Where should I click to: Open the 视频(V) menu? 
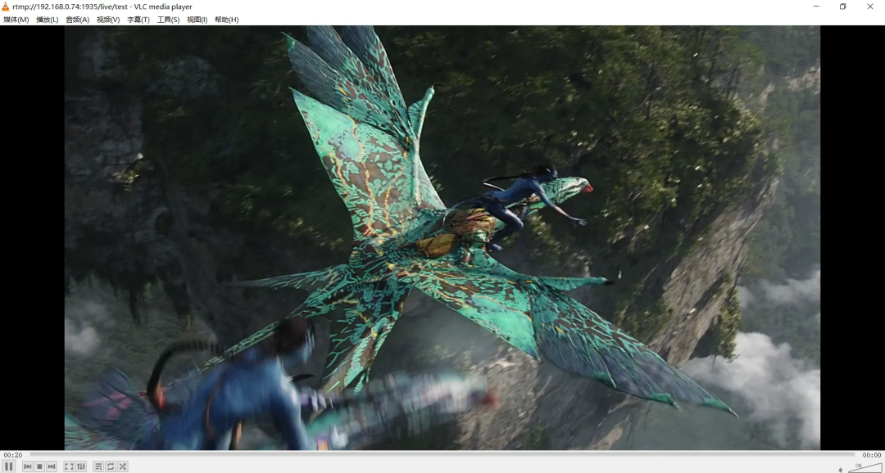pos(108,20)
